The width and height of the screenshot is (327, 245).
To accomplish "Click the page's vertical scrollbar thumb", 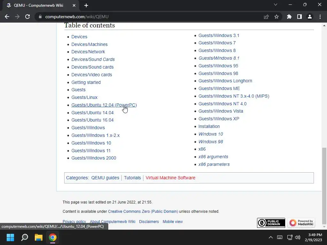I will (x=324, y=185).
